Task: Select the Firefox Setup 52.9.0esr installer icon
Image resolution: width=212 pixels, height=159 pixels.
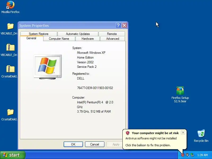Action: click(180, 90)
